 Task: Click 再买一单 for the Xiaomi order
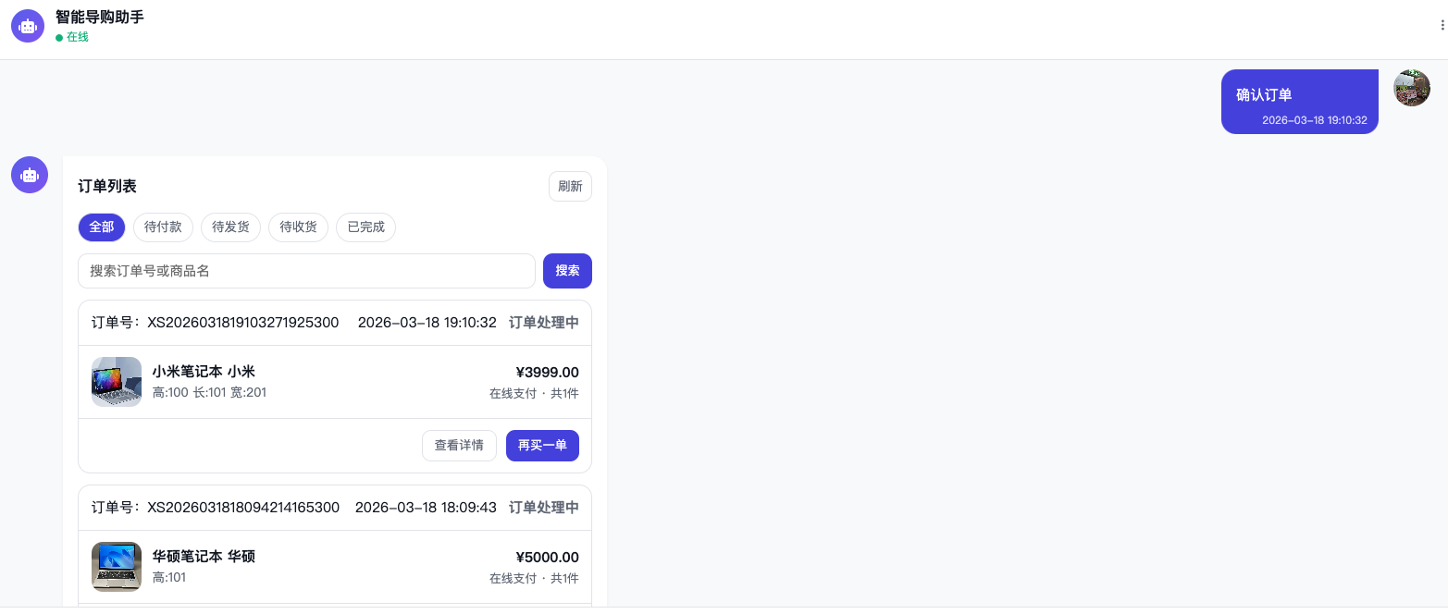click(x=542, y=446)
